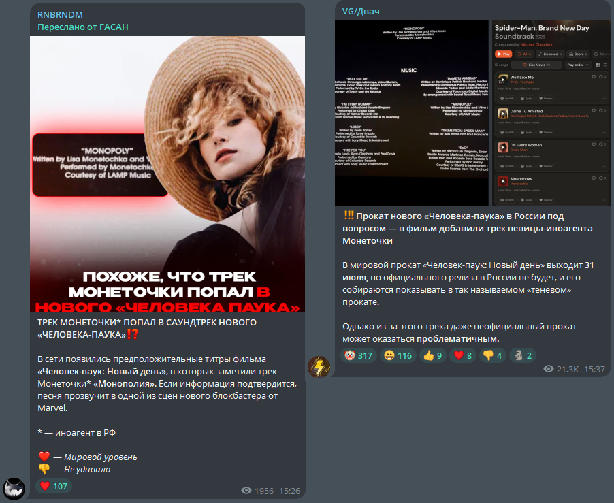Click the grinning face reaction with 116

[x=398, y=355]
